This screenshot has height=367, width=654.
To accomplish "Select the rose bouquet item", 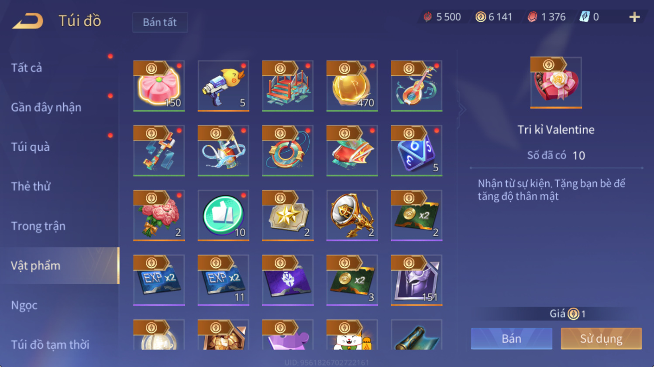I will (159, 215).
